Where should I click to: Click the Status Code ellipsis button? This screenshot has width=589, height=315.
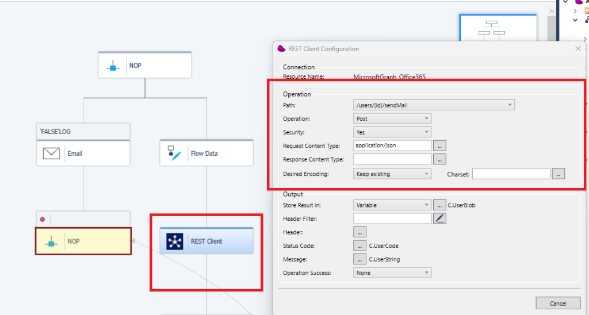(x=359, y=246)
